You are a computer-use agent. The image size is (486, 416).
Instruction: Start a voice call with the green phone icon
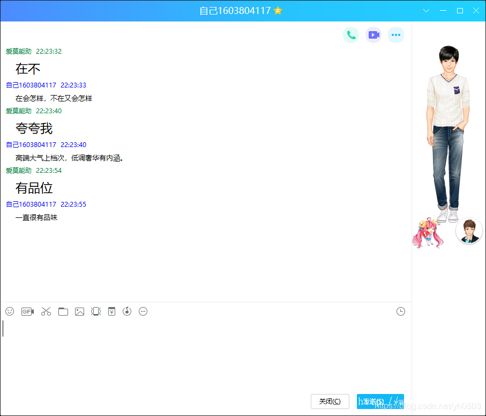351,35
